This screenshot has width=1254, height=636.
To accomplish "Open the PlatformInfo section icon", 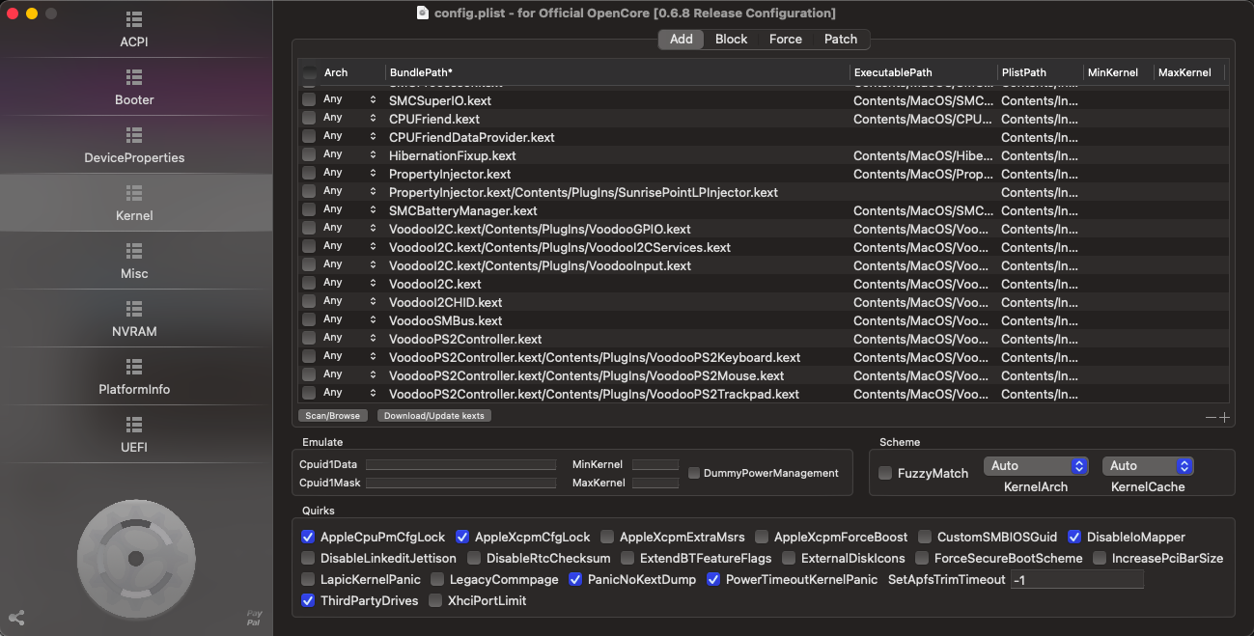I will click(x=134, y=368).
